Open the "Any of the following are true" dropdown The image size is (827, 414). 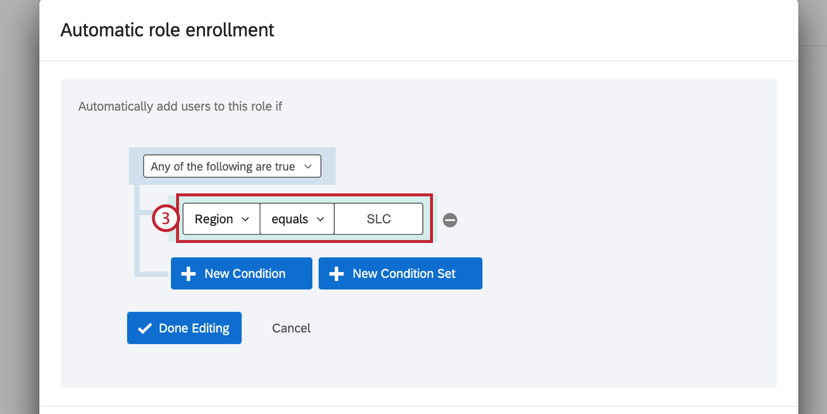(x=232, y=167)
